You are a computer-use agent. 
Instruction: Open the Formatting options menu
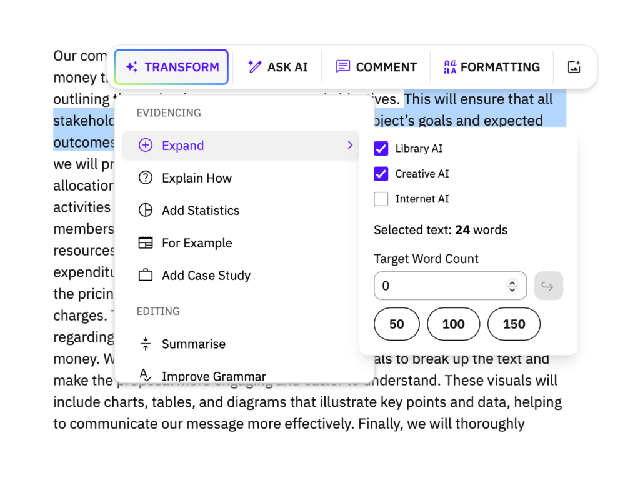coord(492,67)
